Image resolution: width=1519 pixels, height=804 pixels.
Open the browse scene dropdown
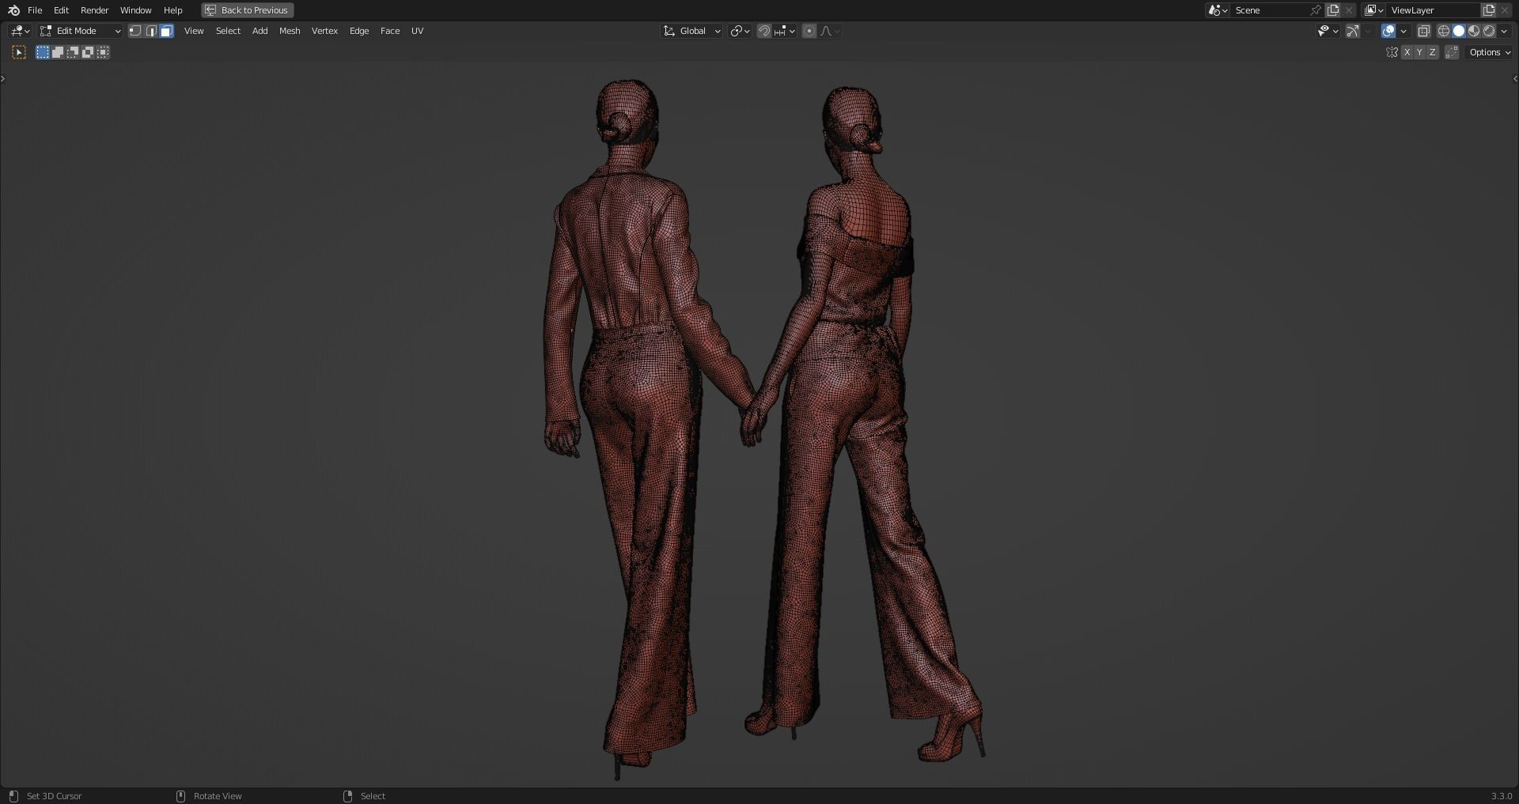coord(1218,10)
